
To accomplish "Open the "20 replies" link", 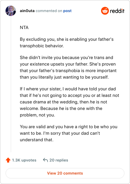I will click(x=59, y=160).
